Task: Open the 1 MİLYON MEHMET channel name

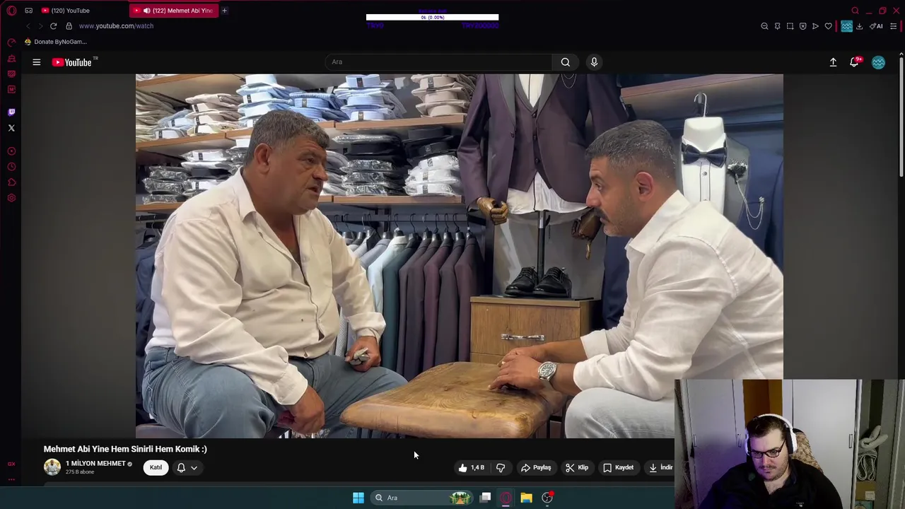Action: 95,464
